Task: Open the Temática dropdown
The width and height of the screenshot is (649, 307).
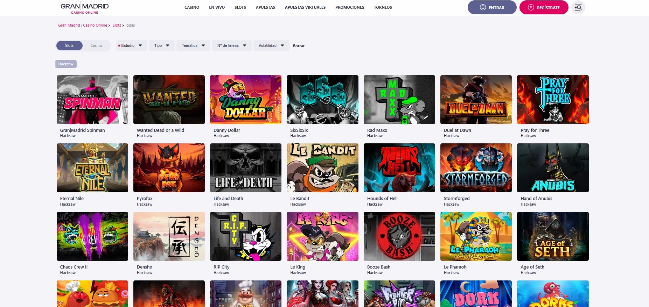Action: [193, 45]
